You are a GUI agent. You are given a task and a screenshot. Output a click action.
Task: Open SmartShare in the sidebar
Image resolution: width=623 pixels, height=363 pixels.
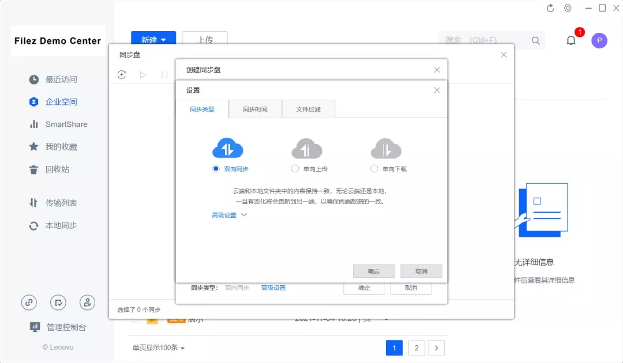click(x=66, y=124)
